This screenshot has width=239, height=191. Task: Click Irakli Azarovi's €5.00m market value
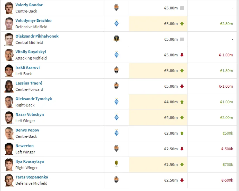point(171,71)
